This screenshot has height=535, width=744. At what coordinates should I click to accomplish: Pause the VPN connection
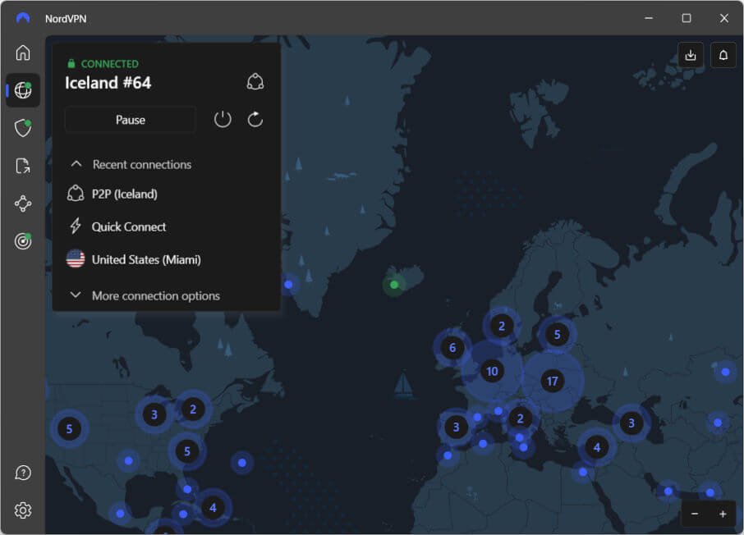(x=130, y=120)
